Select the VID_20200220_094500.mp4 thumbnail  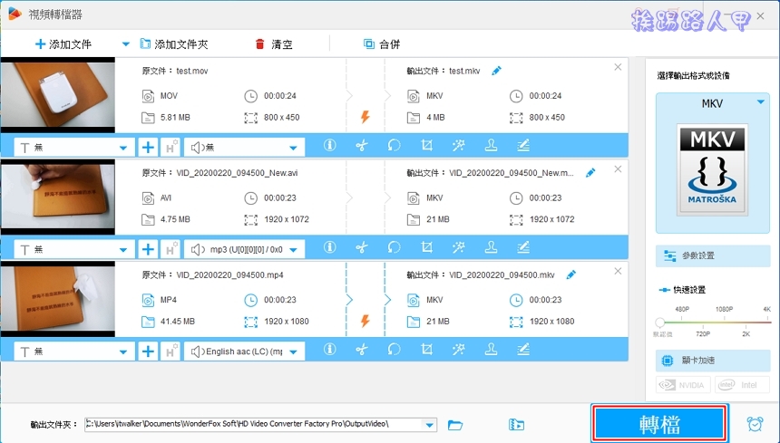tap(58, 299)
